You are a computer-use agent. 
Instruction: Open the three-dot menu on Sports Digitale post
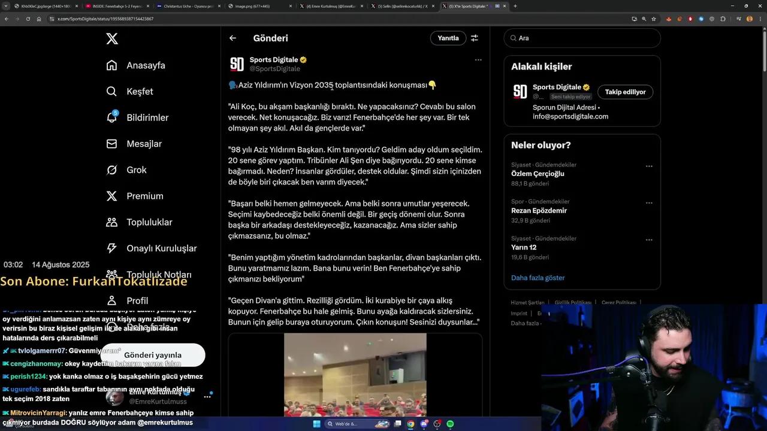click(478, 60)
